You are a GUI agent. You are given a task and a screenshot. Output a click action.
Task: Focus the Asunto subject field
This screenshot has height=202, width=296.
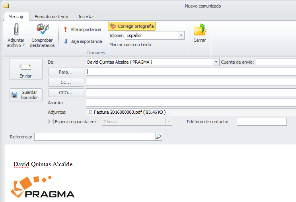tap(191, 103)
